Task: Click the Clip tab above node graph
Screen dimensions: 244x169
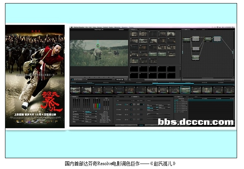Action: tap(187, 29)
